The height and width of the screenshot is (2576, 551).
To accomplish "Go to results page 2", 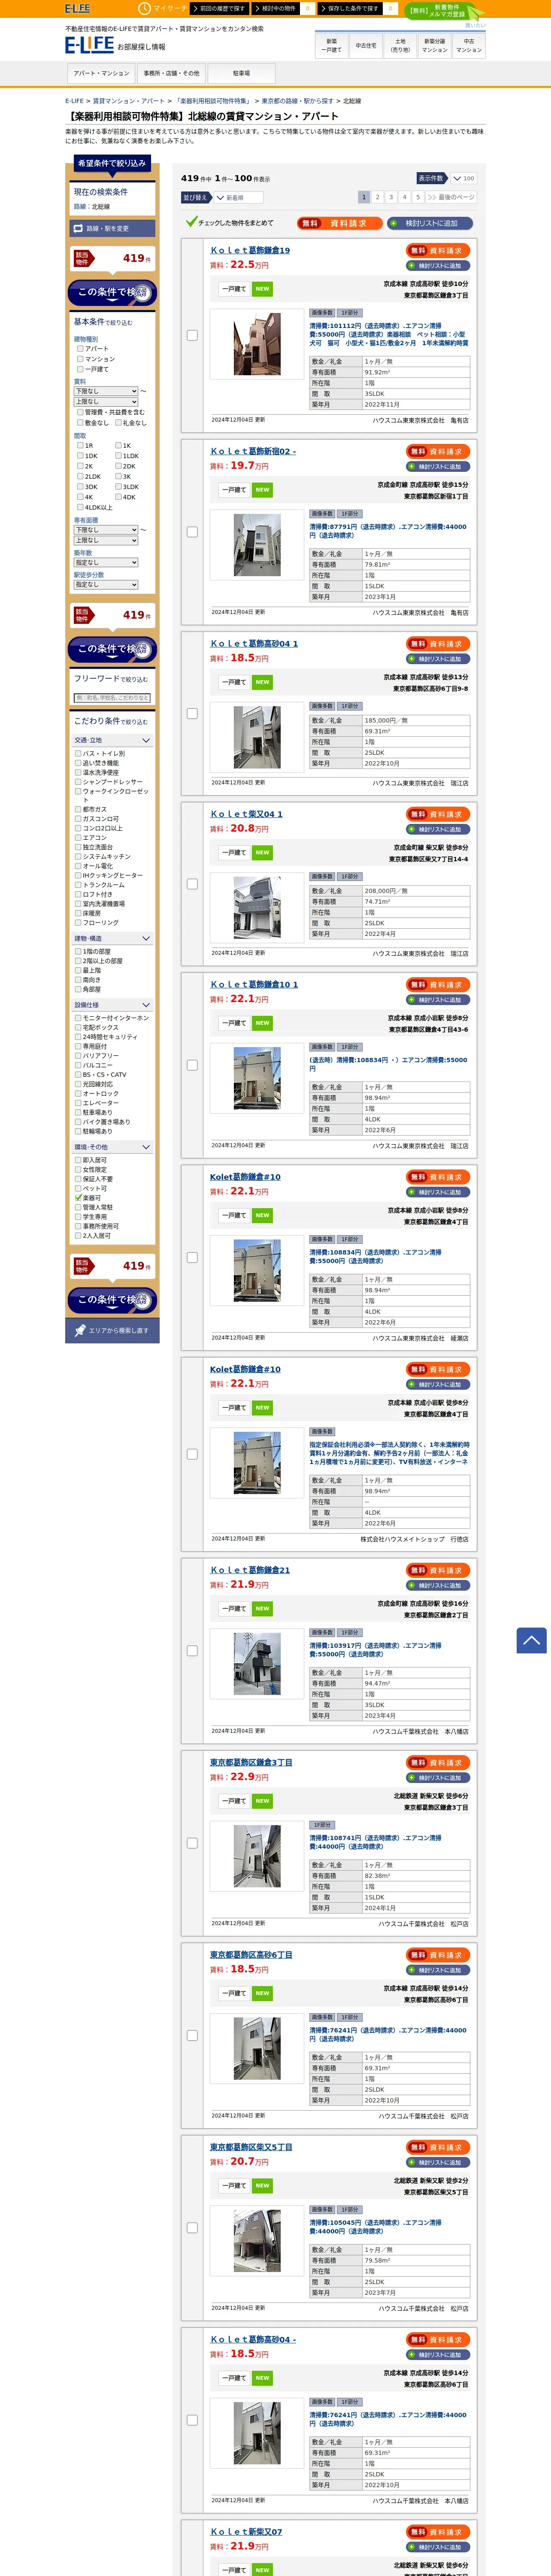I will tap(377, 197).
